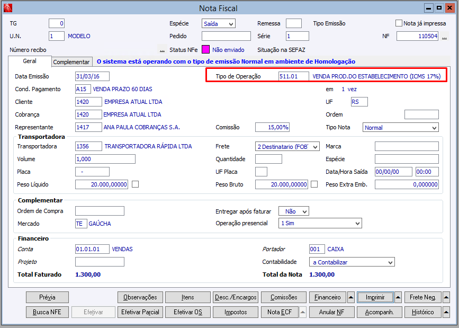The height and width of the screenshot is (328, 459).
Task: Click the up arrow beside Histórico button
Action: pos(446,312)
